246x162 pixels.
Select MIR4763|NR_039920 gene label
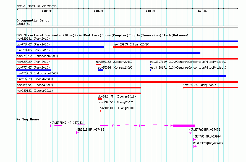click(x=207, y=136)
